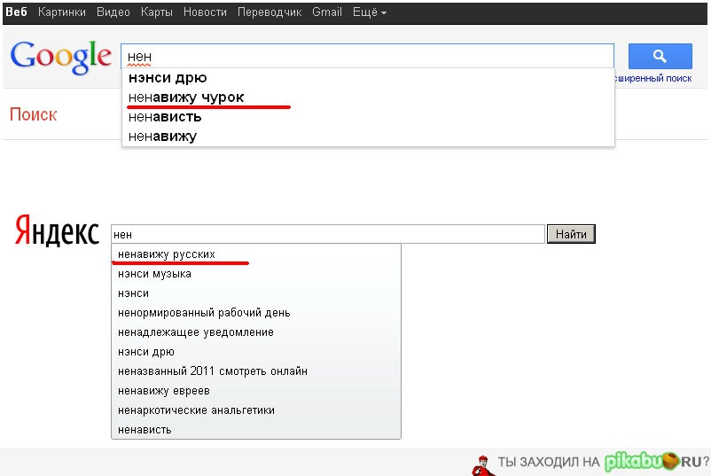Open Карты in the top bar

(156, 12)
